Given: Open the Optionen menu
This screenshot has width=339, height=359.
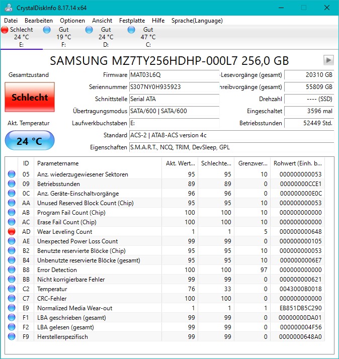Looking at the screenshot, I should pyautogui.click(x=72, y=21).
